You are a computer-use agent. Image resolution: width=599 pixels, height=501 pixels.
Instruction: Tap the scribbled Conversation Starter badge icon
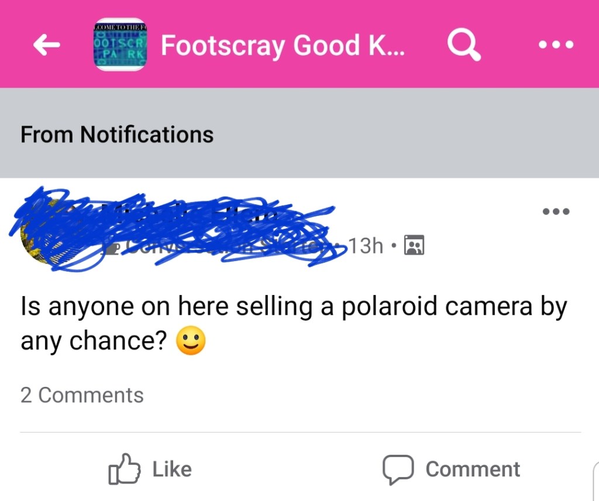tap(111, 247)
